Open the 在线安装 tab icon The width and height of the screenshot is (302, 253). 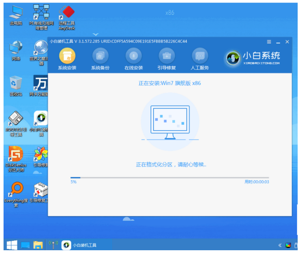(x=133, y=56)
